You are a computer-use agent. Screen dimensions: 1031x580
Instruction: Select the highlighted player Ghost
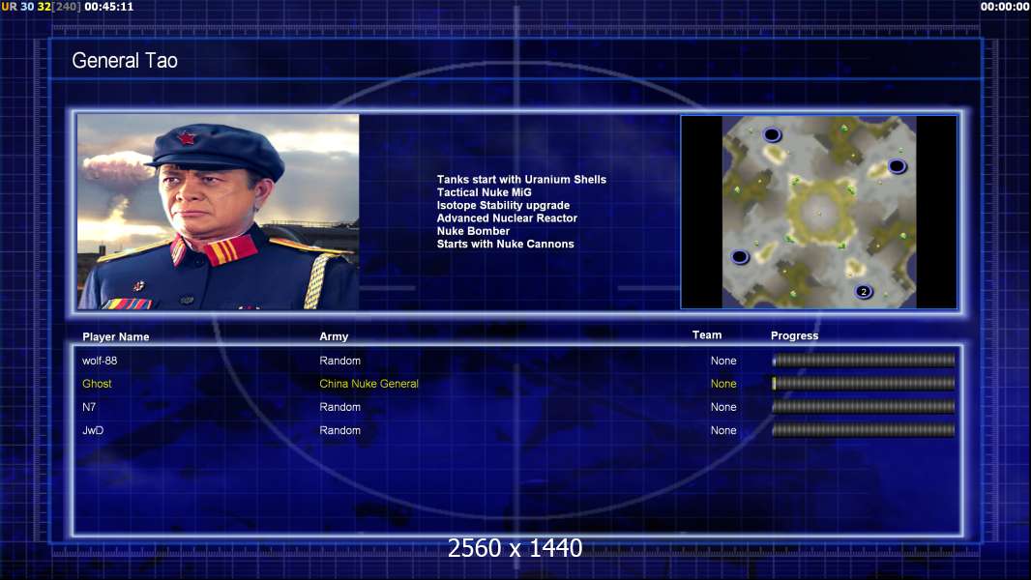click(x=97, y=384)
